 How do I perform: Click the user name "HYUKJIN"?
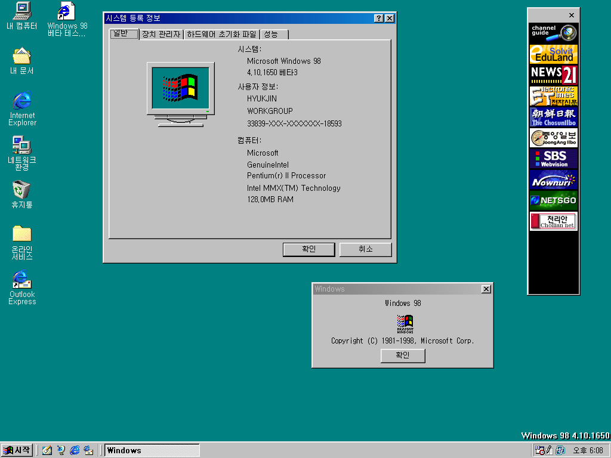(x=262, y=99)
